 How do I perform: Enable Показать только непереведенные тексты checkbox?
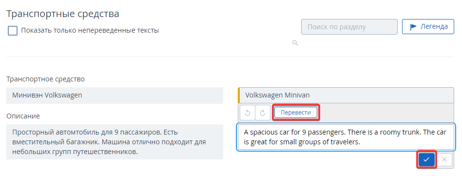tap(13, 30)
